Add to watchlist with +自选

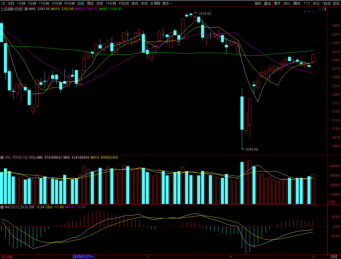[326, 3]
